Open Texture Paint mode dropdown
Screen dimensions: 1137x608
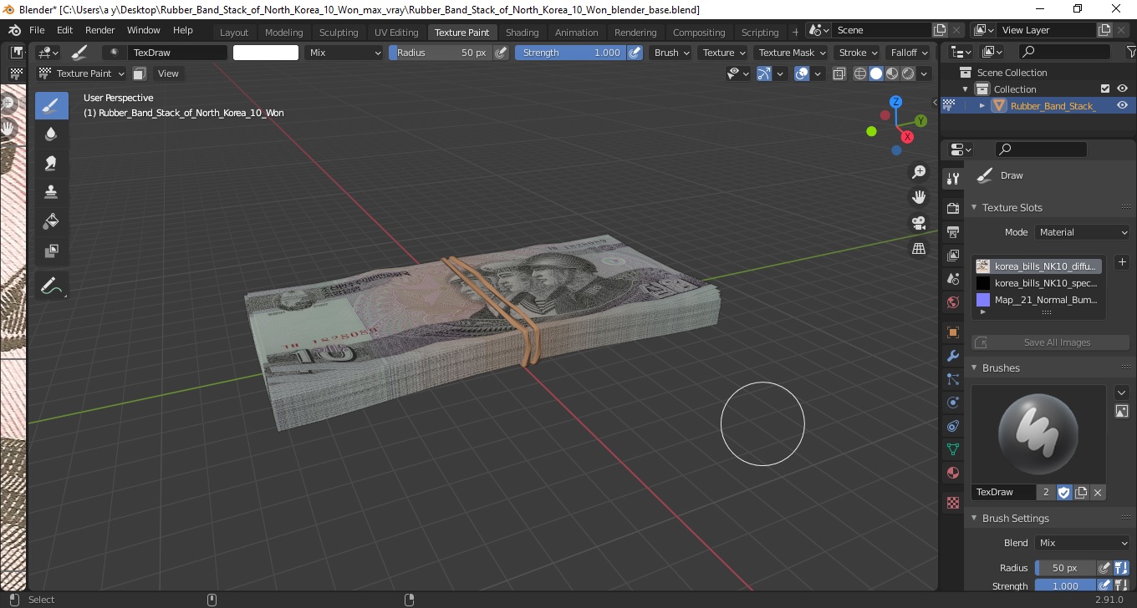coord(82,73)
